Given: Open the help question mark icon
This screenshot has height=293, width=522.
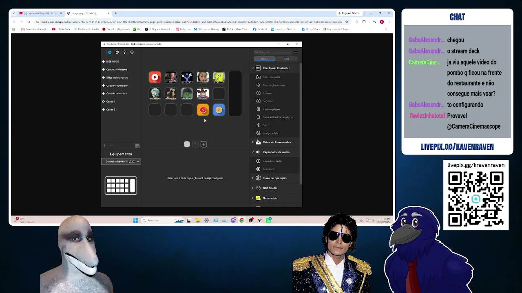Looking at the screenshot, I should [x=124, y=52].
